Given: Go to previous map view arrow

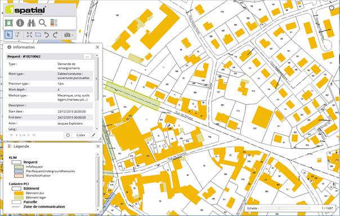Looking at the screenshot, I should point(46,35).
